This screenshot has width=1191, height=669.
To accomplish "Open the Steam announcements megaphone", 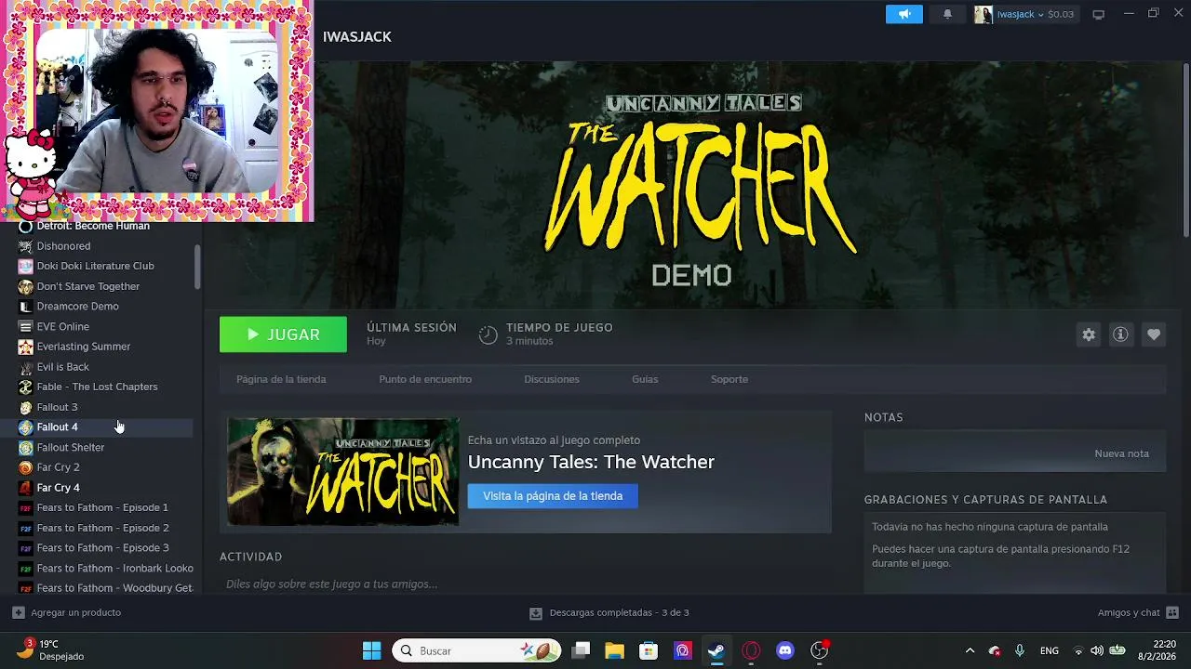I will [x=903, y=14].
